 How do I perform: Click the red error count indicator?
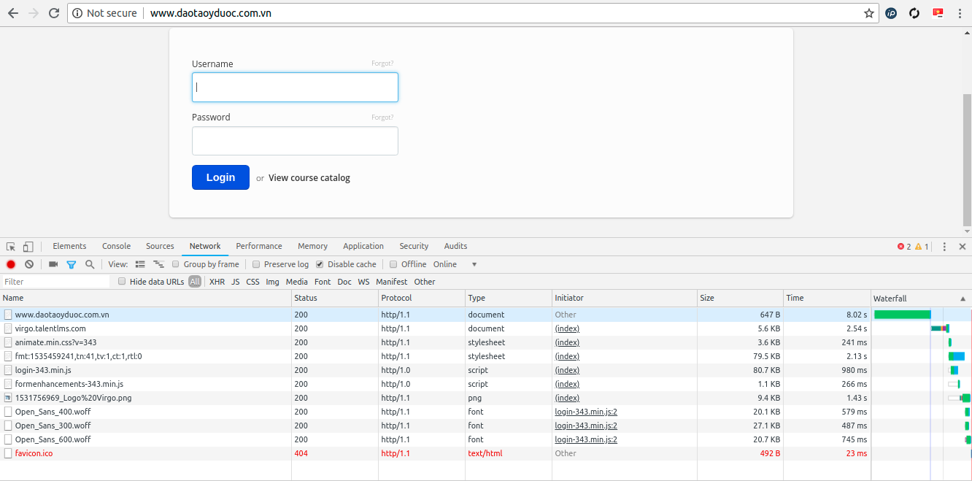(x=904, y=247)
